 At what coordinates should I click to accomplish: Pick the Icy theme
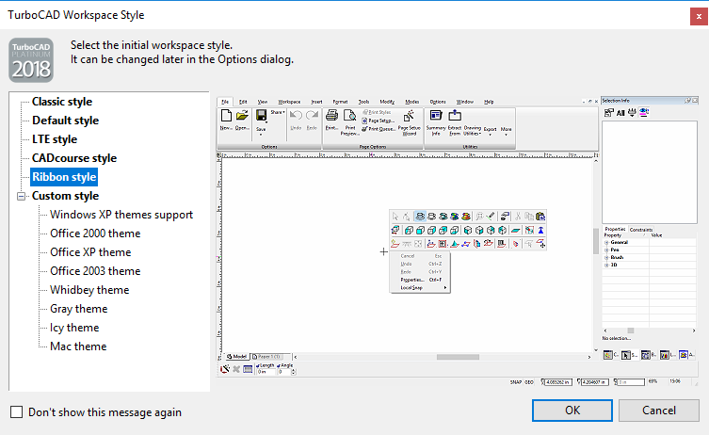pyautogui.click(x=74, y=328)
